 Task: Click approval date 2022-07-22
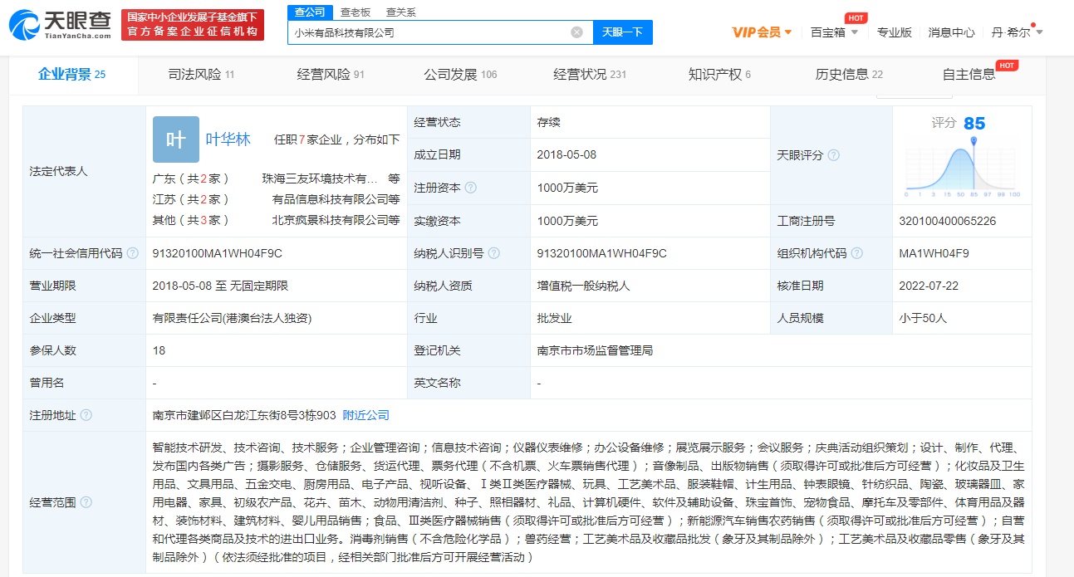point(929,286)
